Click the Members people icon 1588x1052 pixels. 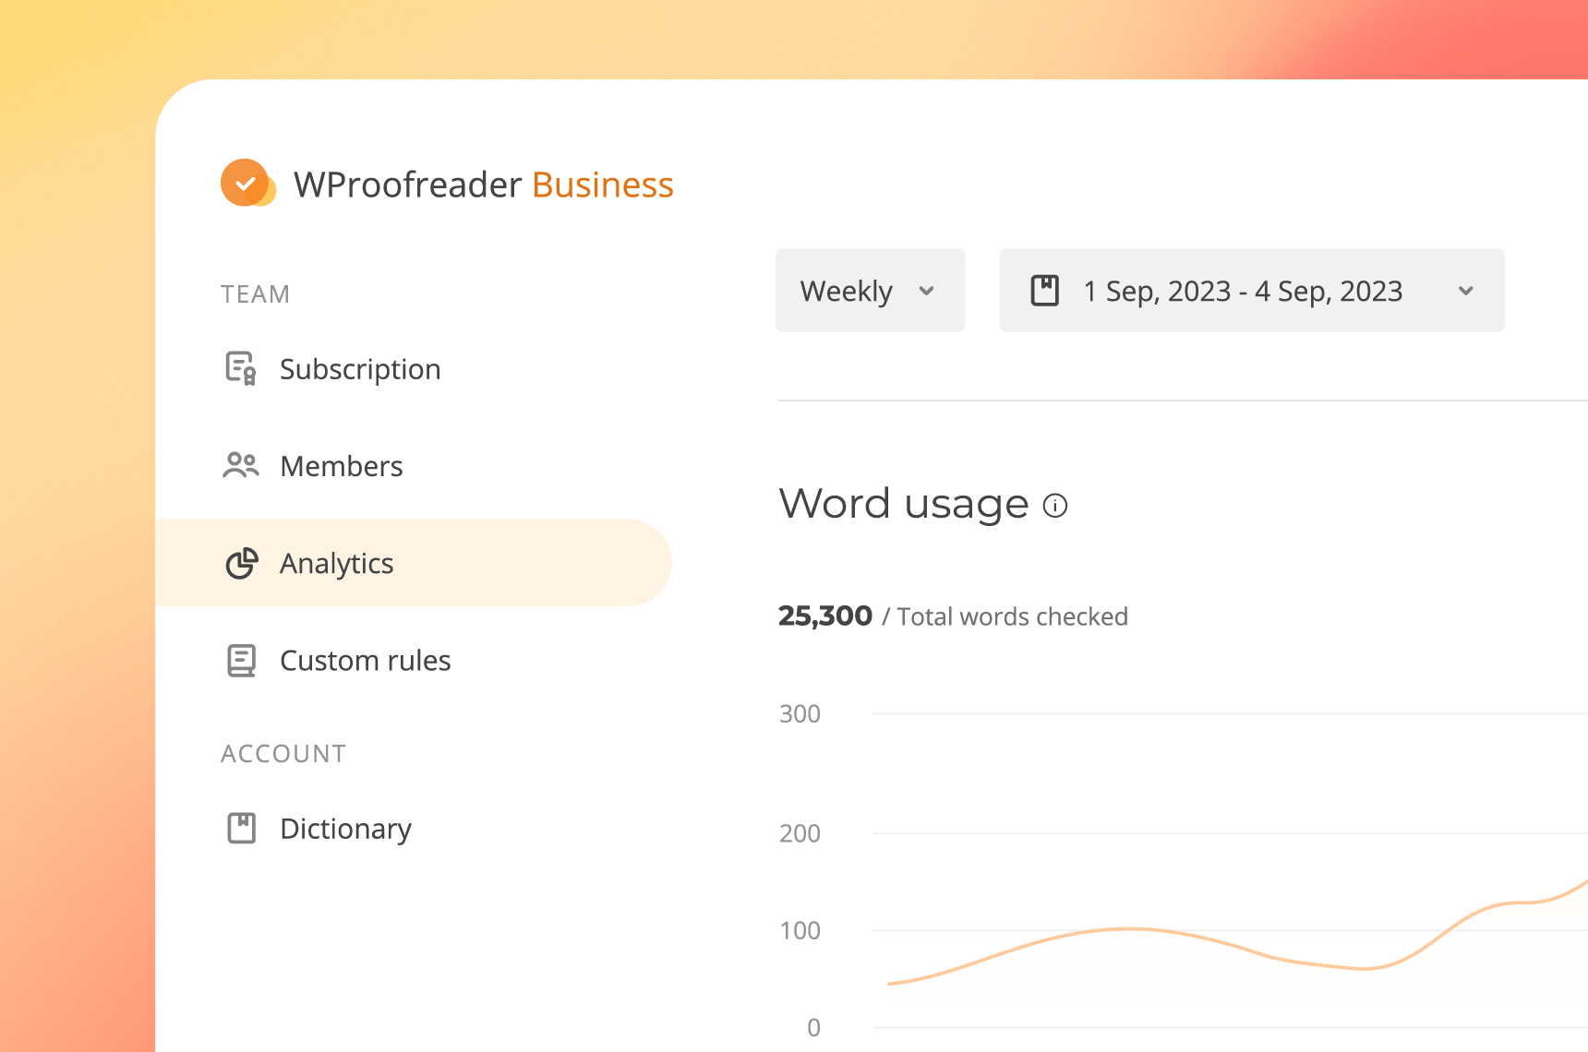tap(241, 465)
